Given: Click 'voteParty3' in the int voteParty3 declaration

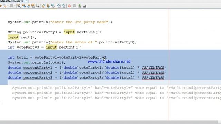Looking at the screenshot, I should 28,48.
